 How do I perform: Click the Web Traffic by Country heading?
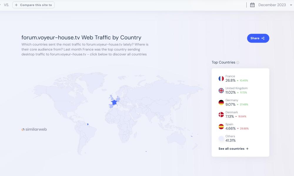point(81,38)
